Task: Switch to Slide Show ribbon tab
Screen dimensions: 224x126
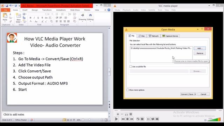Action: point(75,10)
